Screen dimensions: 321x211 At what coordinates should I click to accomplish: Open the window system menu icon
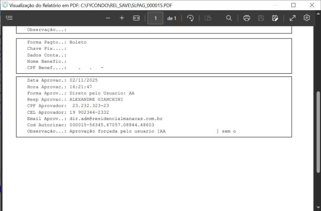5,5
